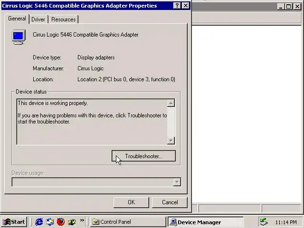Switch to the Driver tab
The width and height of the screenshot is (304, 228).
click(x=38, y=19)
